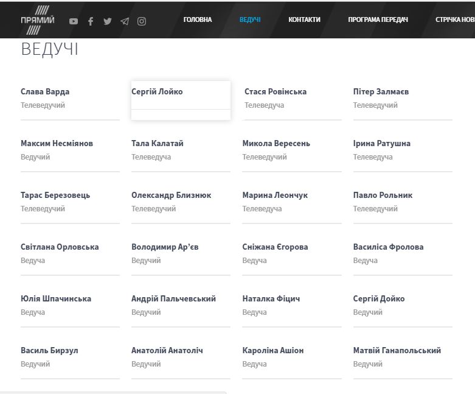Click the Twitter icon in header
The height and width of the screenshot is (394, 475).
click(x=108, y=21)
